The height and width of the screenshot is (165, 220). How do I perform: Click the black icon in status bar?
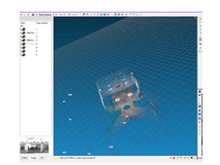[192, 158]
